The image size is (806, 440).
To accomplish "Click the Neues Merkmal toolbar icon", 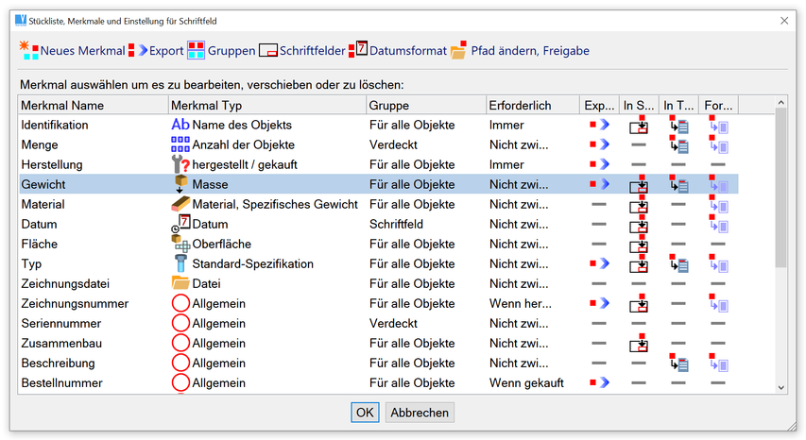I will pyautogui.click(x=28, y=50).
